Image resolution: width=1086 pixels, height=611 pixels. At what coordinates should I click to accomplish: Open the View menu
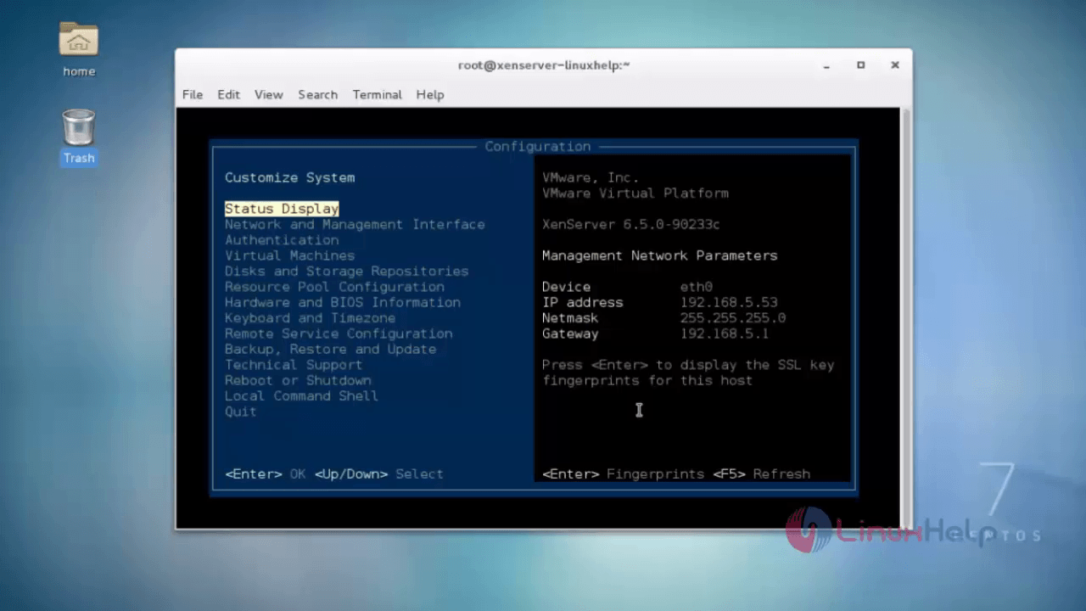click(269, 94)
